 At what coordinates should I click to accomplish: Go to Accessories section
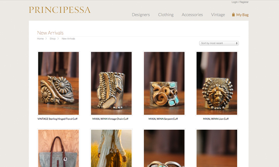(x=192, y=15)
